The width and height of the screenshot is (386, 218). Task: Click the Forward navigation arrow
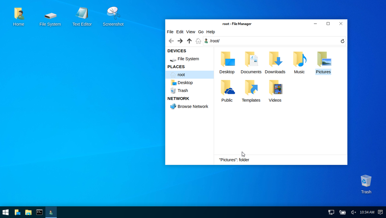(x=180, y=41)
